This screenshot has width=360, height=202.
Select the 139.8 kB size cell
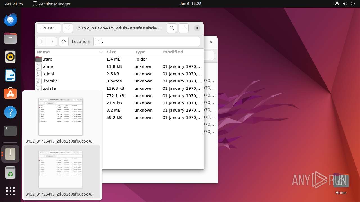(115, 88)
